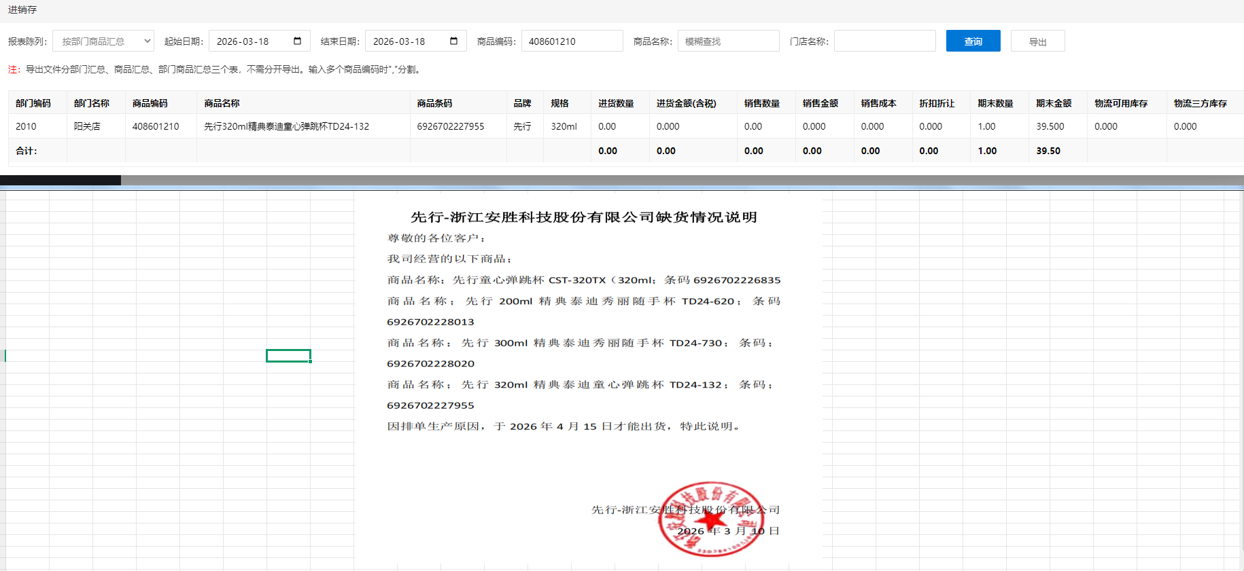This screenshot has height=571, width=1244.
Task: Select barcode 6926702227955 in table row
Action: 451,126
